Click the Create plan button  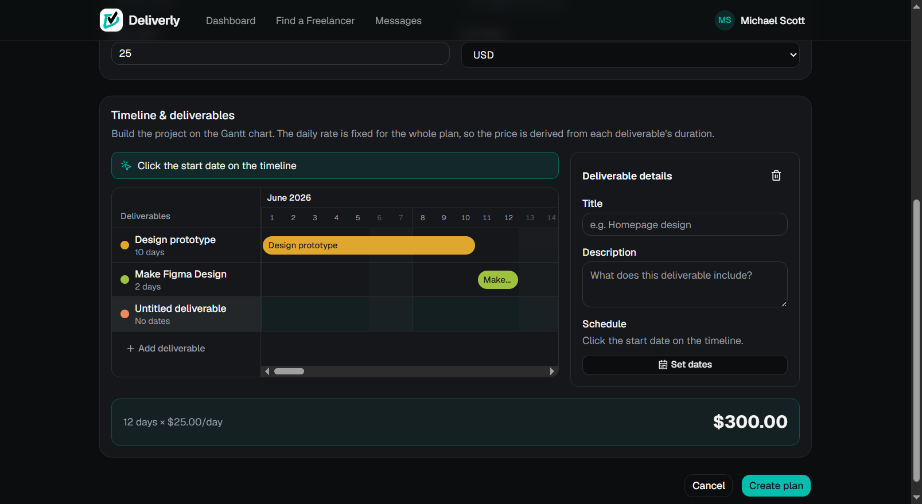click(776, 486)
